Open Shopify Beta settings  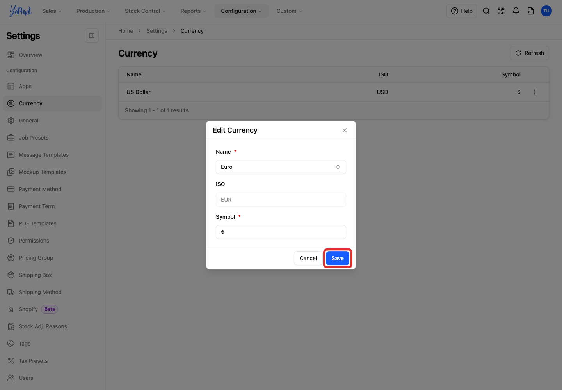click(x=52, y=309)
